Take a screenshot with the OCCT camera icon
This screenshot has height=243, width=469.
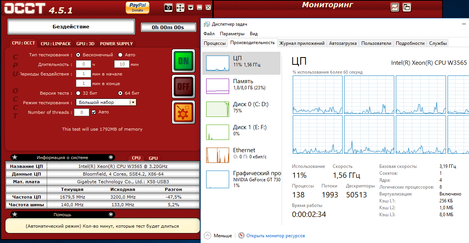(168, 7)
